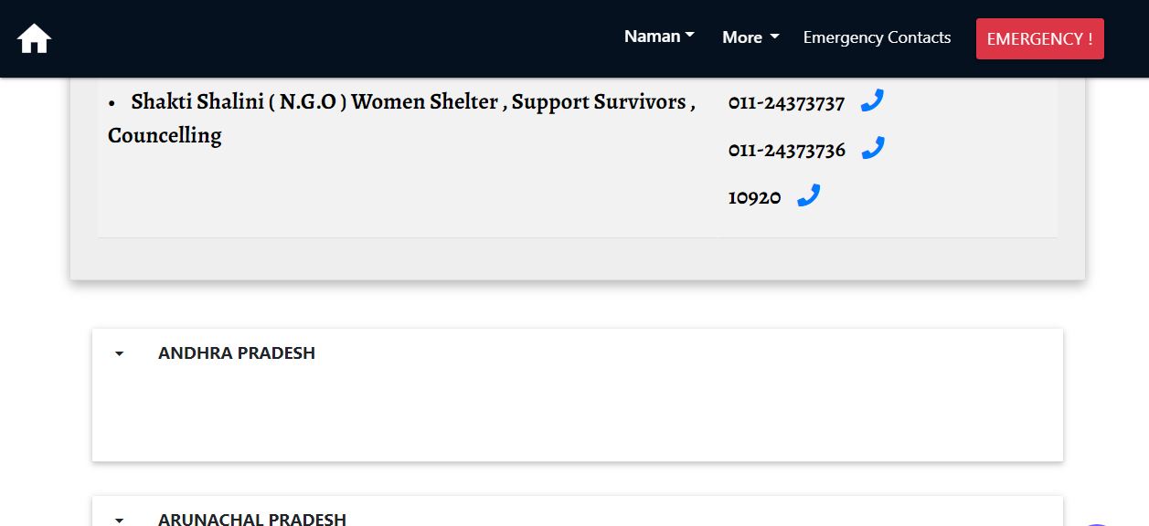Select Emergency Contacts in the navigation bar

click(x=877, y=37)
